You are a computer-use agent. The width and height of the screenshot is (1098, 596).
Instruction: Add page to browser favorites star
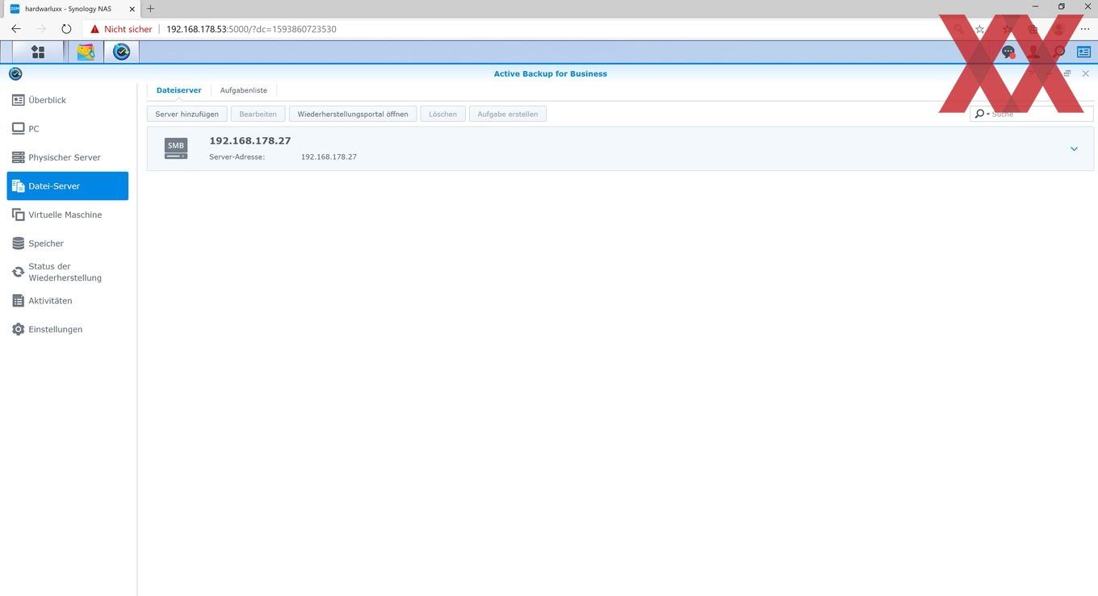[979, 29]
